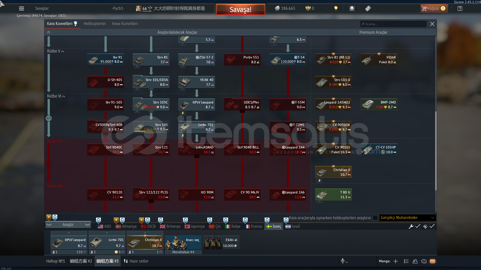This screenshot has width=481, height=270.
Task: Select the Britanya nation tab
Action: tap(170, 226)
